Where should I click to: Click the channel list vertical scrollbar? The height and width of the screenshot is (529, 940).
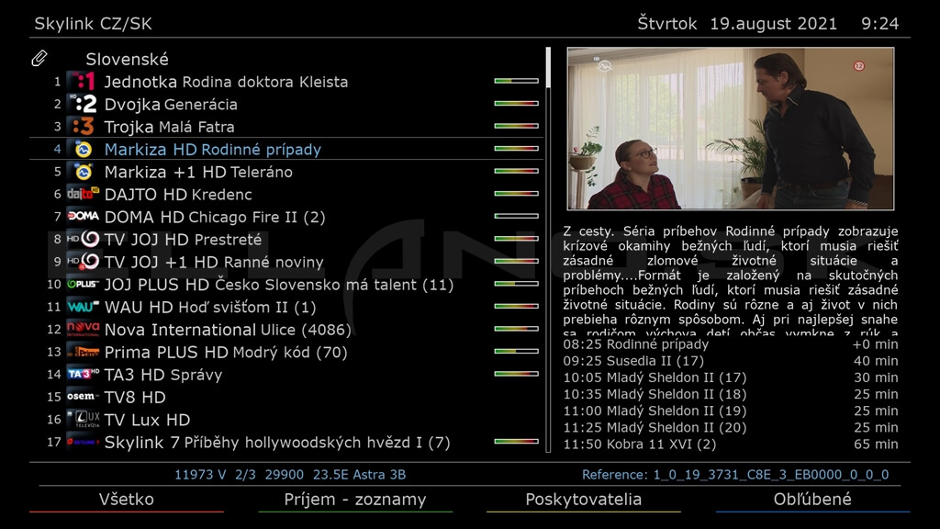point(549,250)
